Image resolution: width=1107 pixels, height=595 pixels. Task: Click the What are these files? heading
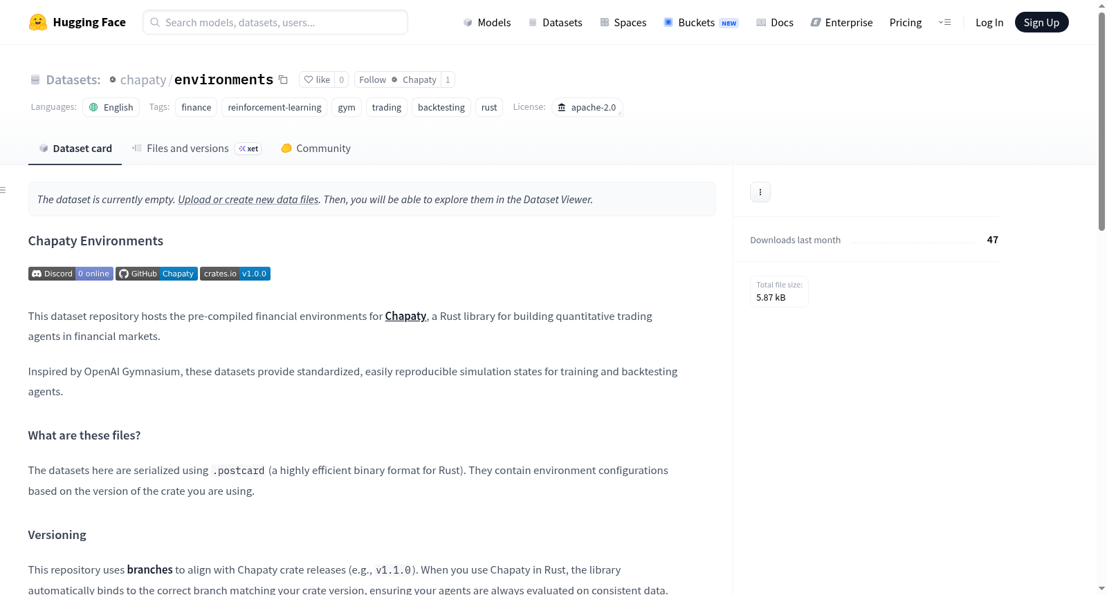click(84, 435)
